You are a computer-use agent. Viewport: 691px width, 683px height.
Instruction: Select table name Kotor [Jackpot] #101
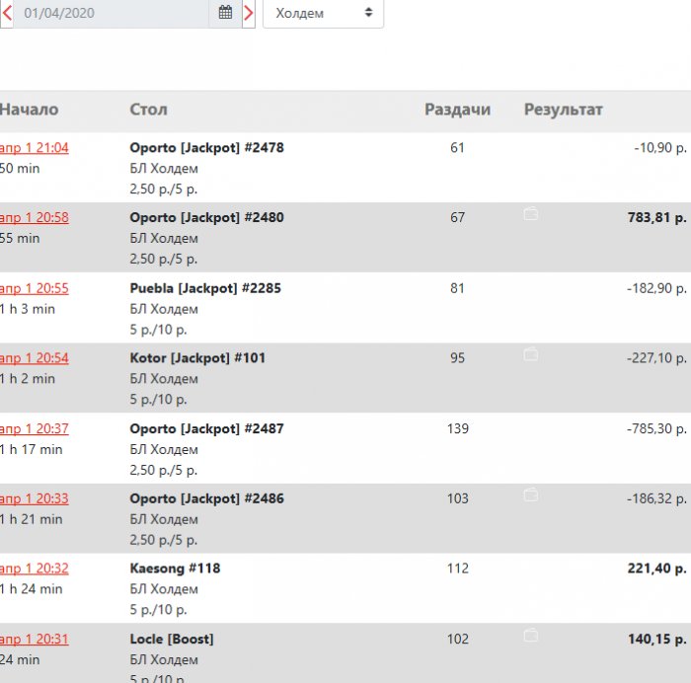tap(197, 358)
